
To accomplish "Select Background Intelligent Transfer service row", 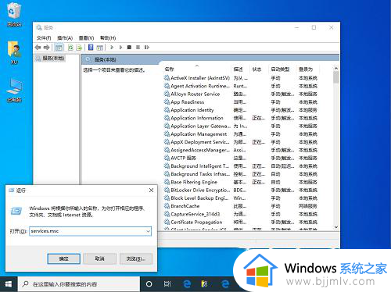I will coord(241,166).
